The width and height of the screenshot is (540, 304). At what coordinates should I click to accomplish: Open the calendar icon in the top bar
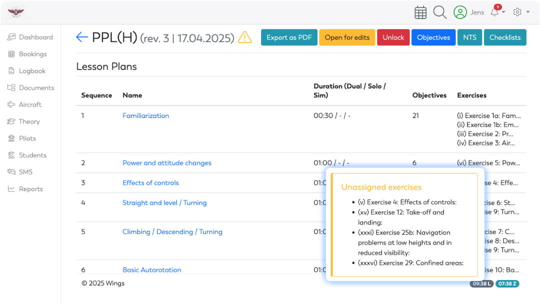tap(420, 12)
